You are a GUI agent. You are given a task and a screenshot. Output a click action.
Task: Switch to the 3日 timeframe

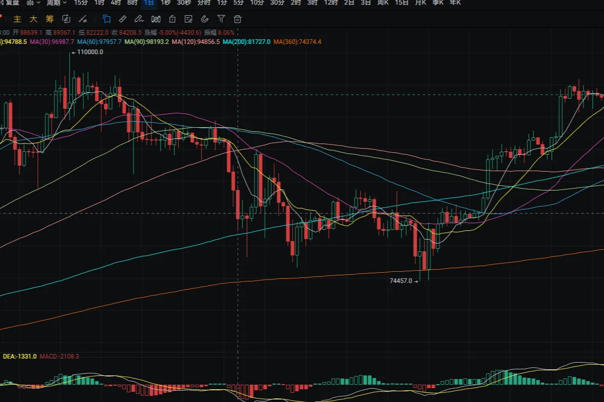point(366,3)
